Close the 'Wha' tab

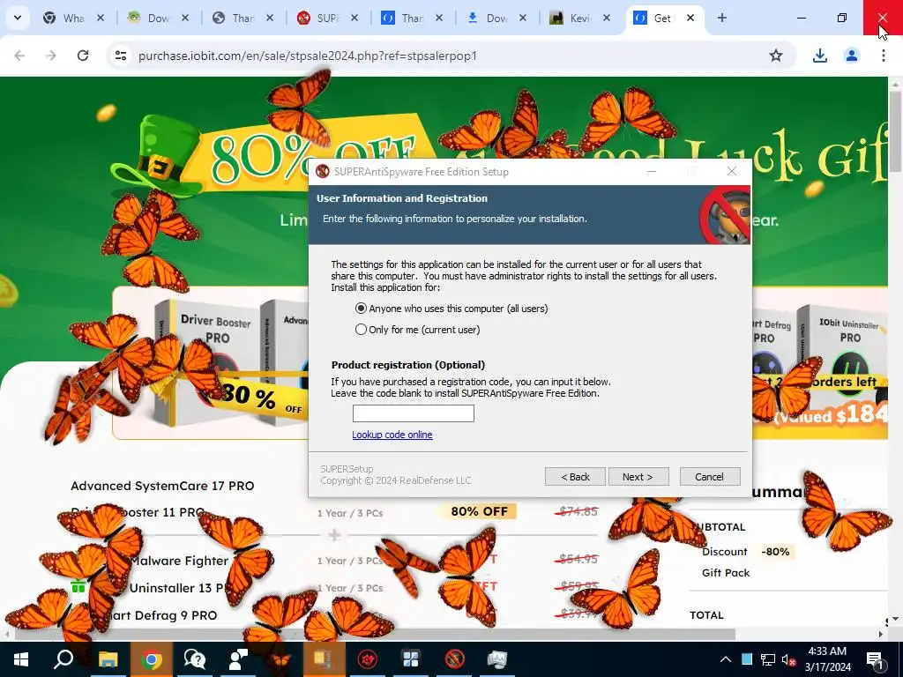[x=101, y=18]
